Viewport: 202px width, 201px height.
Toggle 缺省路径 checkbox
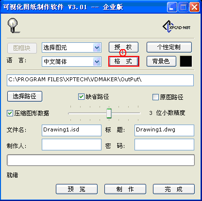[x=81, y=96]
